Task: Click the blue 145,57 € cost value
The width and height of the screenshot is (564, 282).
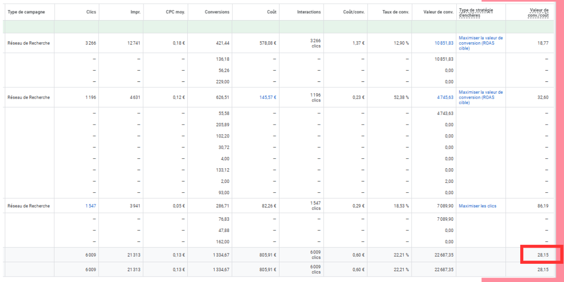Action: click(268, 97)
